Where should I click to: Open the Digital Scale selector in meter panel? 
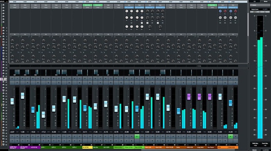click(260, 9)
